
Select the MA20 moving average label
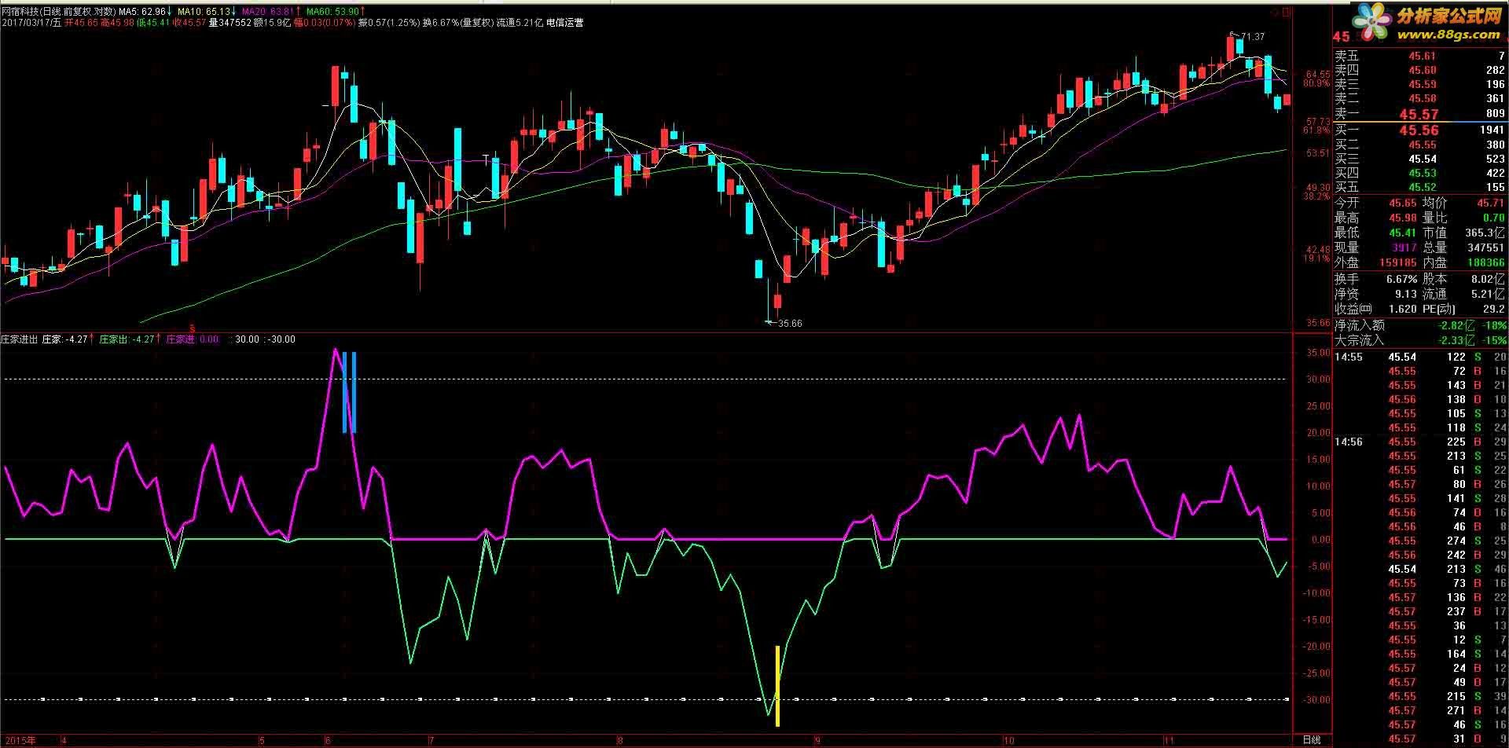click(x=271, y=12)
